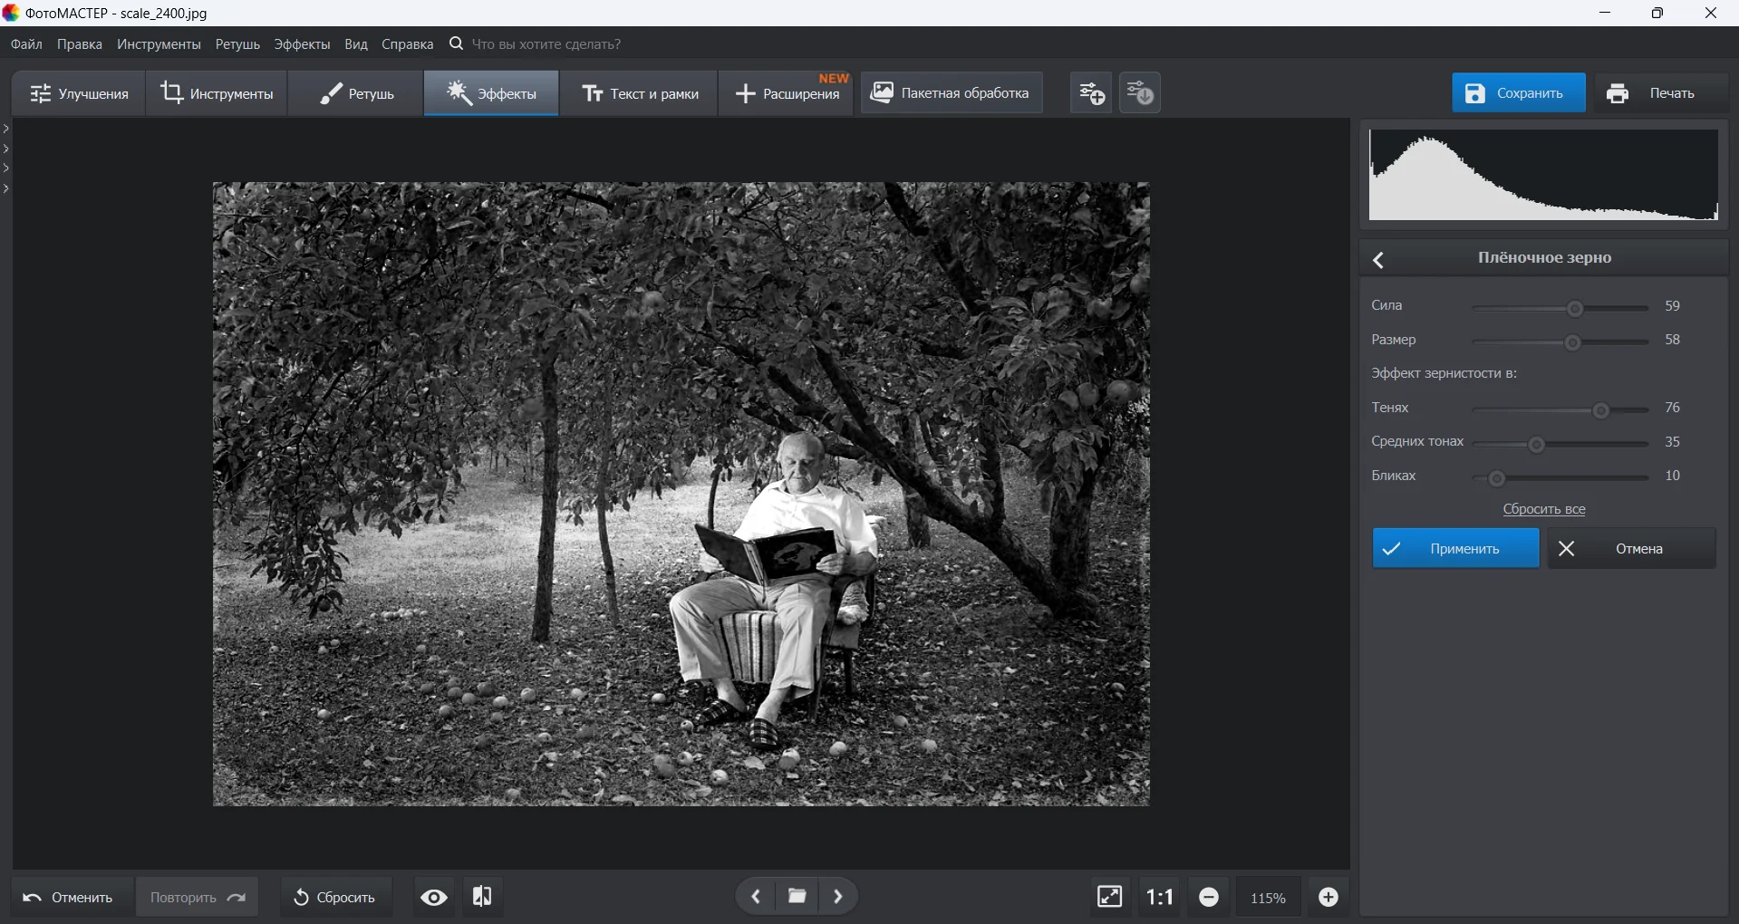Image resolution: width=1739 pixels, height=924 pixels.
Task: Go to the next photo arrow
Action: click(839, 896)
